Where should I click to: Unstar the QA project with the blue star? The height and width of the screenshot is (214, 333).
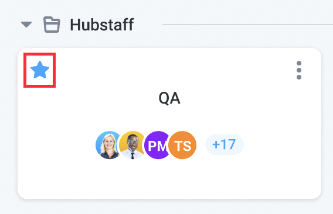(40, 70)
